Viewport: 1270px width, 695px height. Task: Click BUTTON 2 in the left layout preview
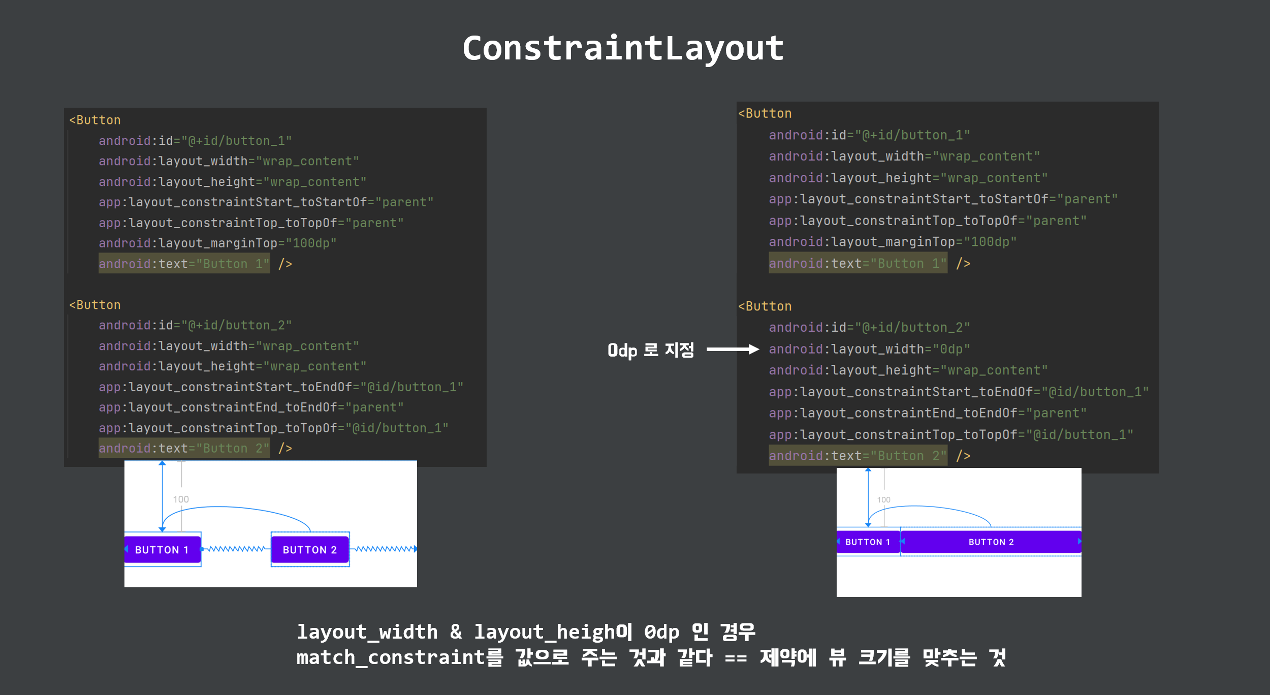tap(310, 549)
